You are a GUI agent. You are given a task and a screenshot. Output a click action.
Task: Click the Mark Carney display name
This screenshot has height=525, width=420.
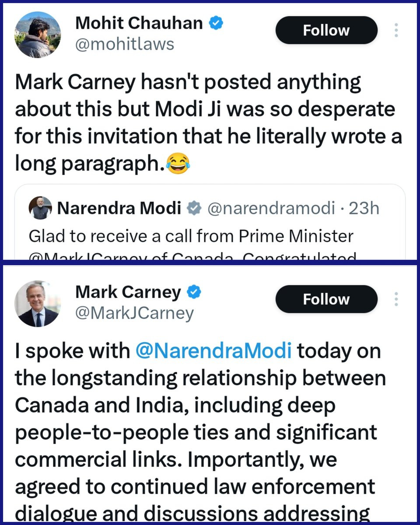click(x=128, y=292)
